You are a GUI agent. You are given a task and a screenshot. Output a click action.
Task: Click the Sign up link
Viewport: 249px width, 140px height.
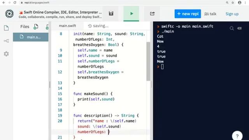click(x=232, y=14)
